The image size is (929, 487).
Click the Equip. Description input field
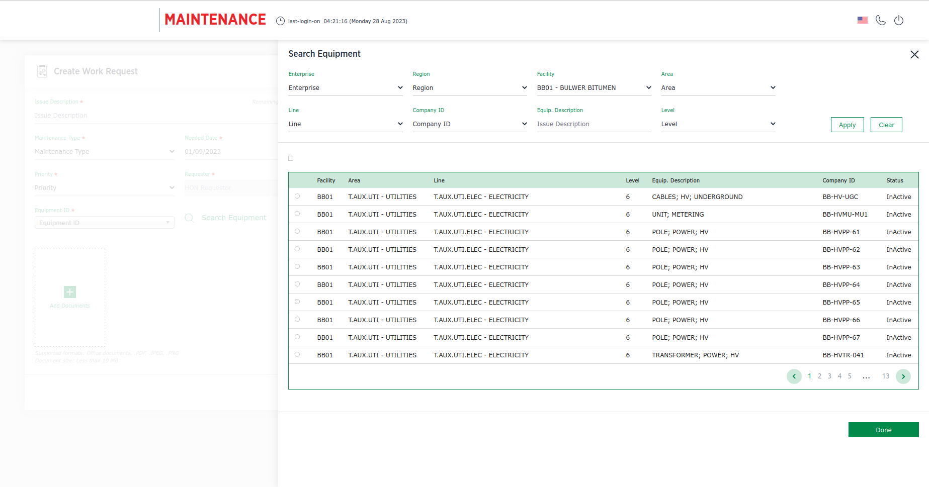pos(594,124)
